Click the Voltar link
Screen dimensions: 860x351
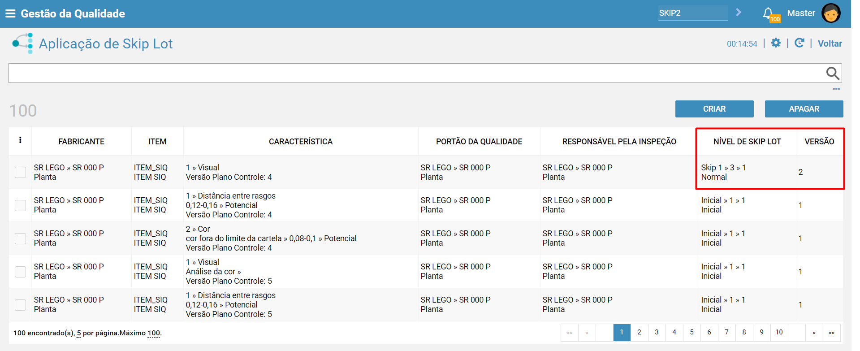click(x=830, y=43)
